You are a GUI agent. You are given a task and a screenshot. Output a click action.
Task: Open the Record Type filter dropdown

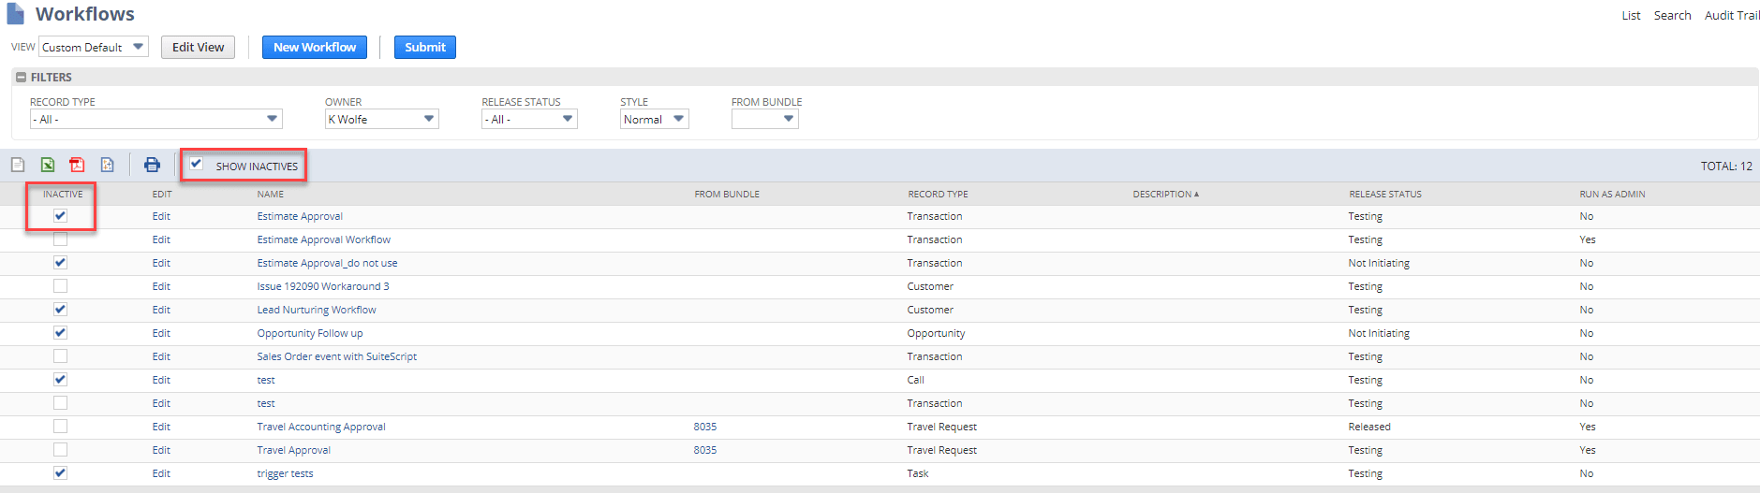(155, 119)
